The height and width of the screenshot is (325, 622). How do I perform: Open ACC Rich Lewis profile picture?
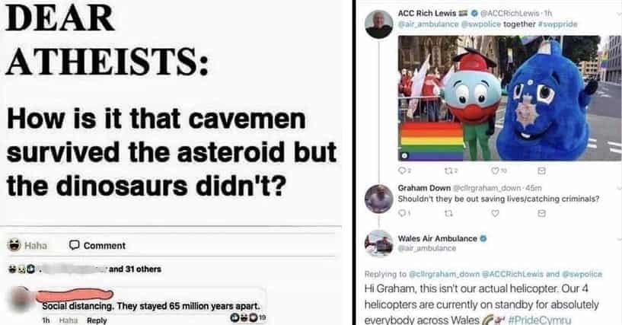coord(379,24)
